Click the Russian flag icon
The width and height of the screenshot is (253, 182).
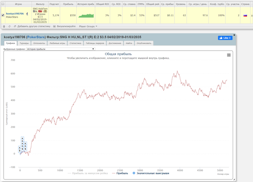tap(245, 16)
